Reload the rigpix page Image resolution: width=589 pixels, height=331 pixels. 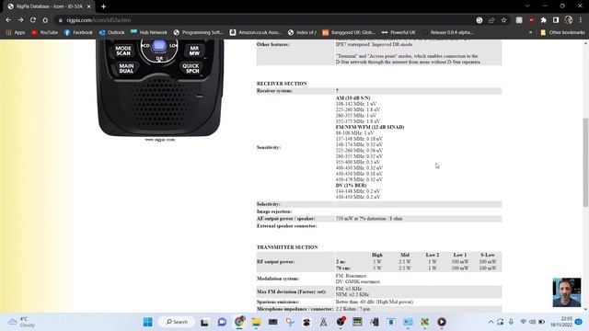coord(33,20)
